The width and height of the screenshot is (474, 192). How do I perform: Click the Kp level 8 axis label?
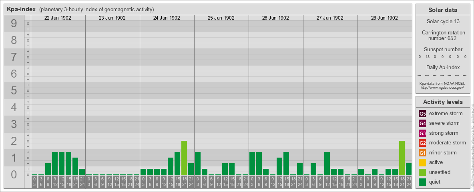14,40
